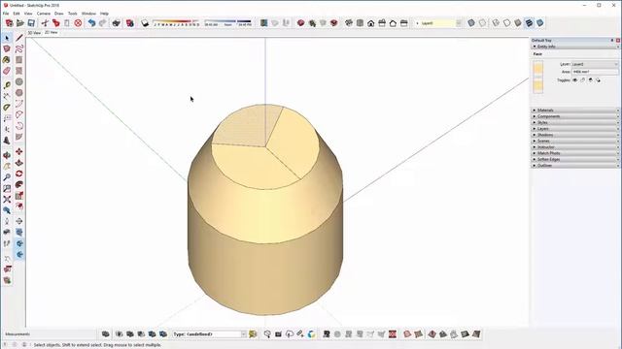
Task: Select the Pan hand tool
Action: pyautogui.click(x=7, y=166)
